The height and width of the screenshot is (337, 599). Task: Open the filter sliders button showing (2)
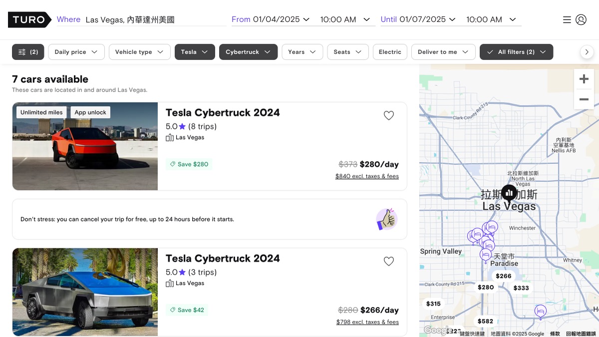28,52
